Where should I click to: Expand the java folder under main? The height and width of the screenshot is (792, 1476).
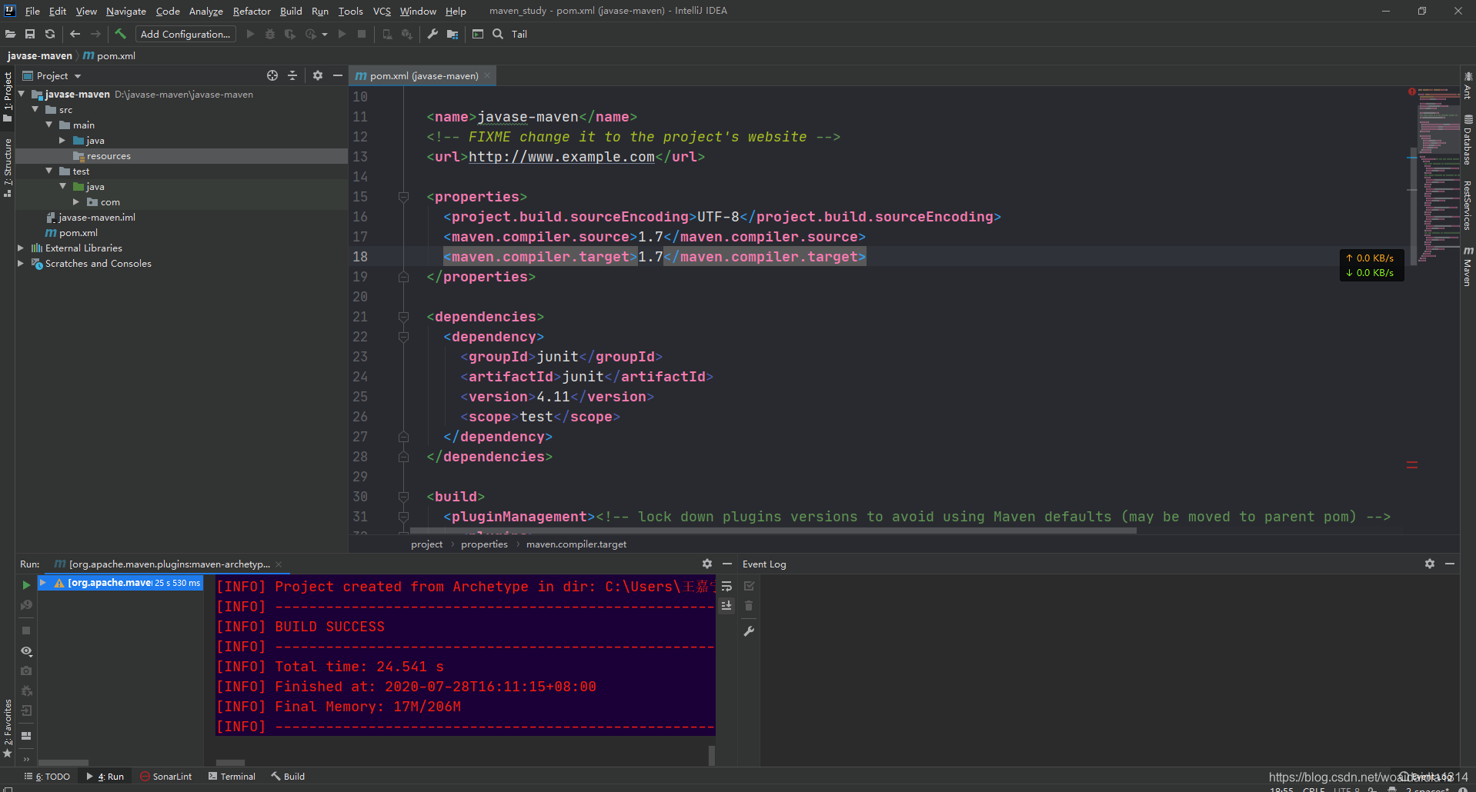tap(63, 140)
